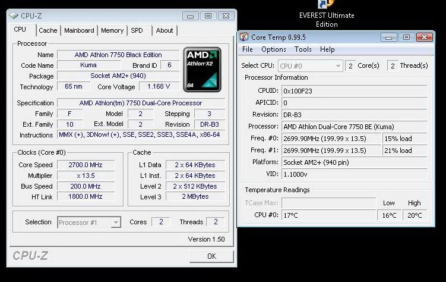Click the Name field AMD Athlon 7750 Black Edition
This screenshot has height=282, width=446.
pos(118,55)
